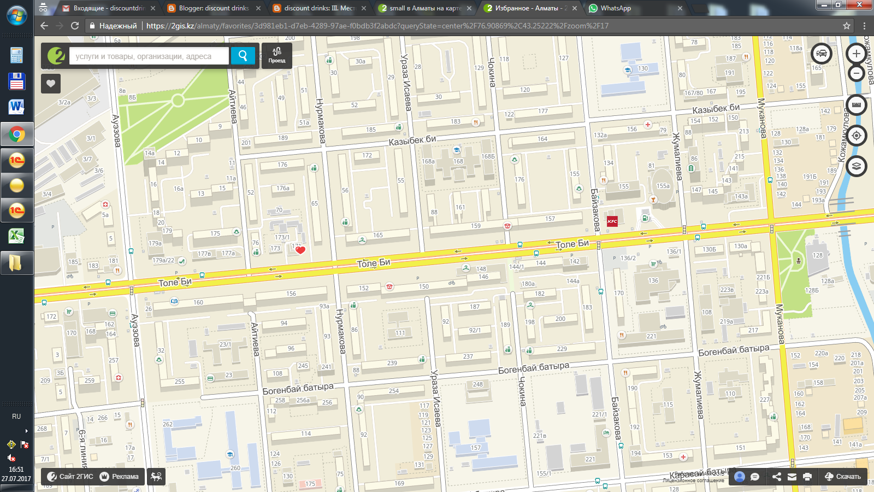This screenshot has width=874, height=492.
Task: Open the Word taskbar icon
Action: click(17, 107)
